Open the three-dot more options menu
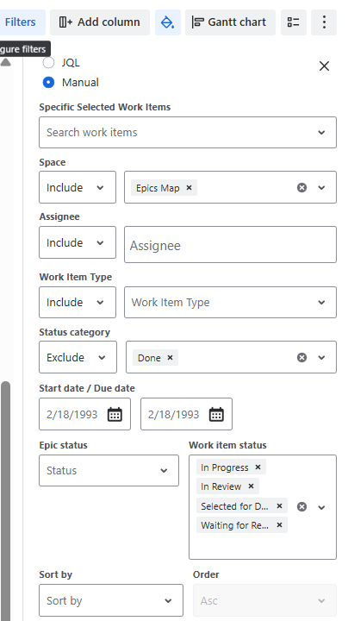 [324, 22]
